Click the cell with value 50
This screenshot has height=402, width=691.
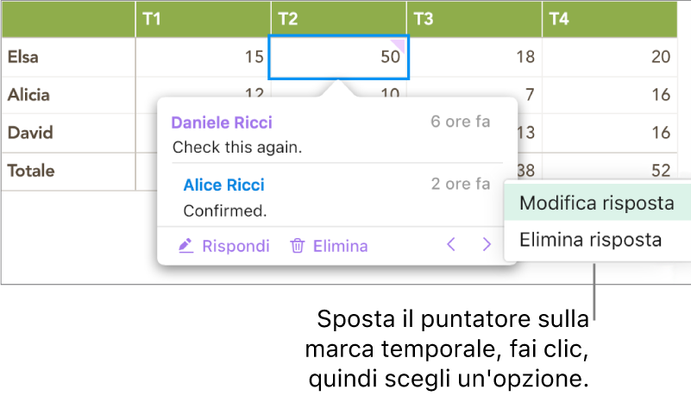(x=339, y=57)
